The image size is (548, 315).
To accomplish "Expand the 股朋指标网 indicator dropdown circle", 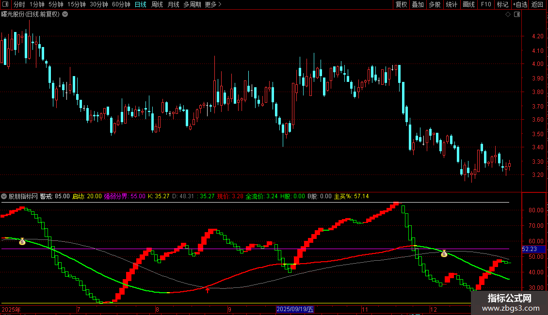I will point(4,196).
